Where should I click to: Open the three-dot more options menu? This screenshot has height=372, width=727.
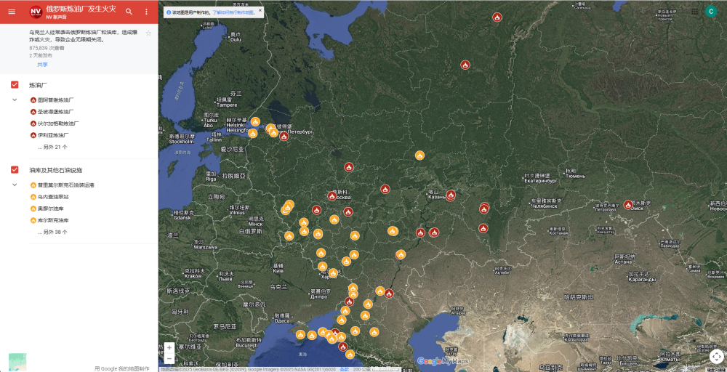point(147,12)
